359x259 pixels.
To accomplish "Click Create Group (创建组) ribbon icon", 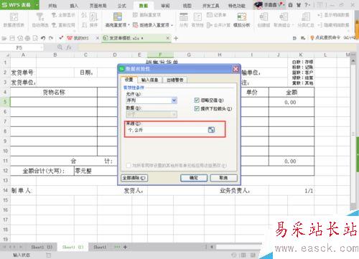I will pos(264,17).
